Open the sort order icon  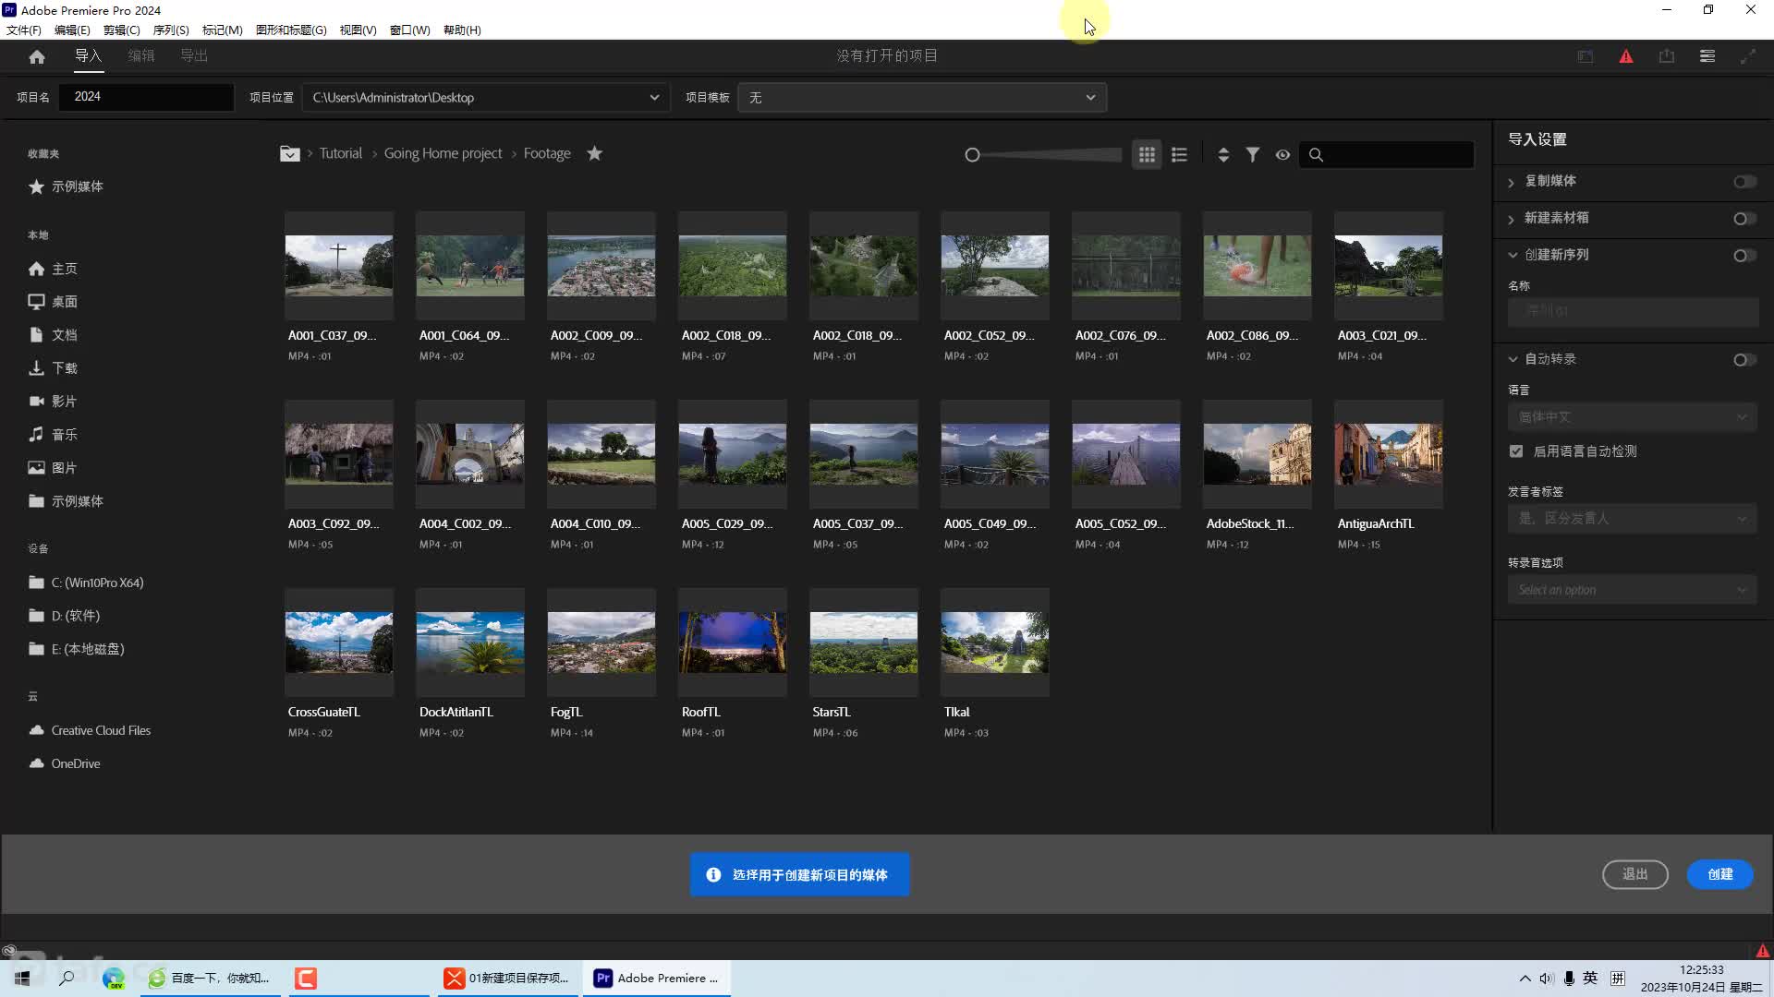1223,155
